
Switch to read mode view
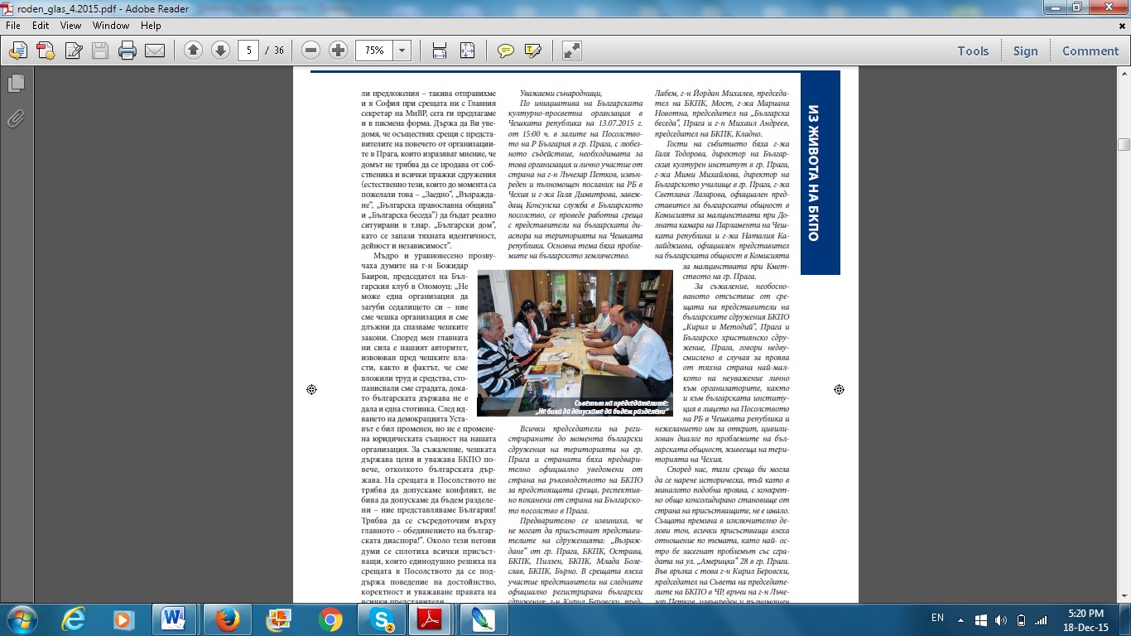(571, 51)
